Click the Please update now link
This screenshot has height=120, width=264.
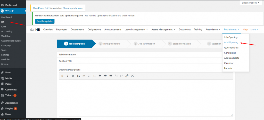coord(73,8)
